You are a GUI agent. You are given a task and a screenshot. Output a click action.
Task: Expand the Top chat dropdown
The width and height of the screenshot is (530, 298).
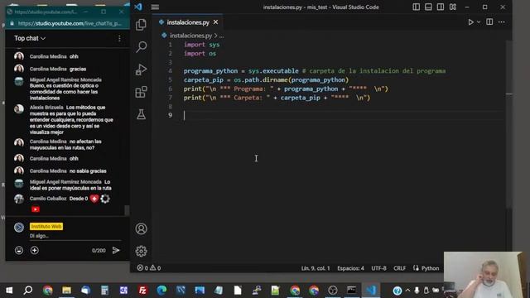pyautogui.click(x=30, y=39)
